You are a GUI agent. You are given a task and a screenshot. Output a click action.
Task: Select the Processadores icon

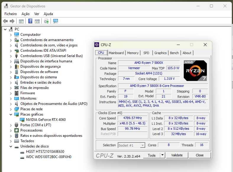pyautogui.click(x=17, y=130)
